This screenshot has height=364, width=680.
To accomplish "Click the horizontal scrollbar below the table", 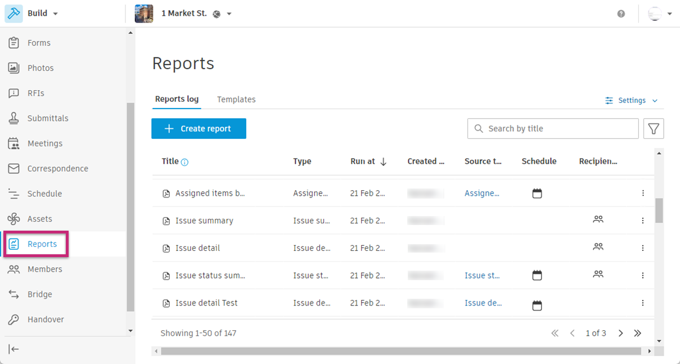I will click(400, 351).
